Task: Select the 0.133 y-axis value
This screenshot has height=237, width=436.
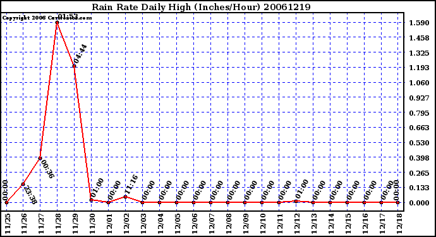Action: [x=419, y=188]
